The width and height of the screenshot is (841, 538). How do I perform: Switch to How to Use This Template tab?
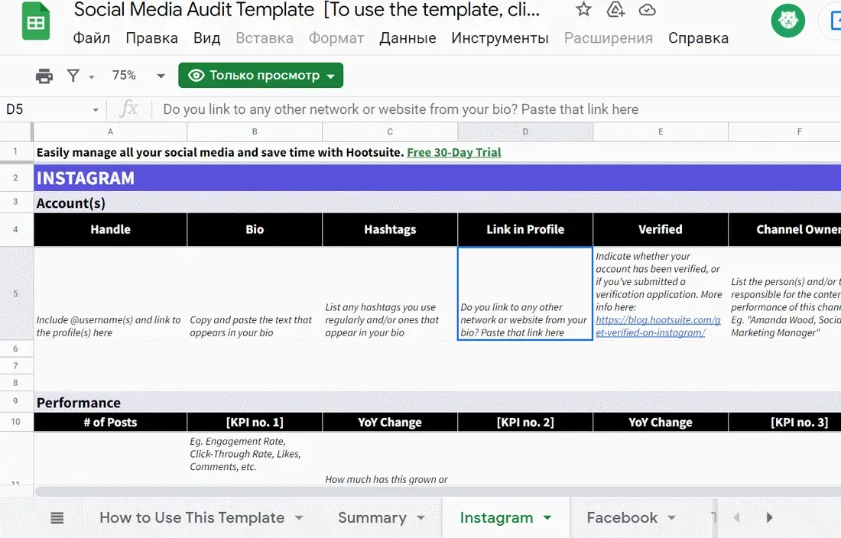(192, 517)
